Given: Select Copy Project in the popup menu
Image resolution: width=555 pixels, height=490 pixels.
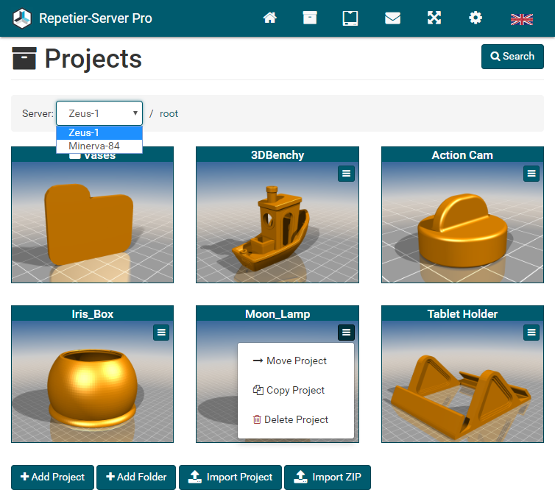Looking at the screenshot, I should tap(289, 390).
